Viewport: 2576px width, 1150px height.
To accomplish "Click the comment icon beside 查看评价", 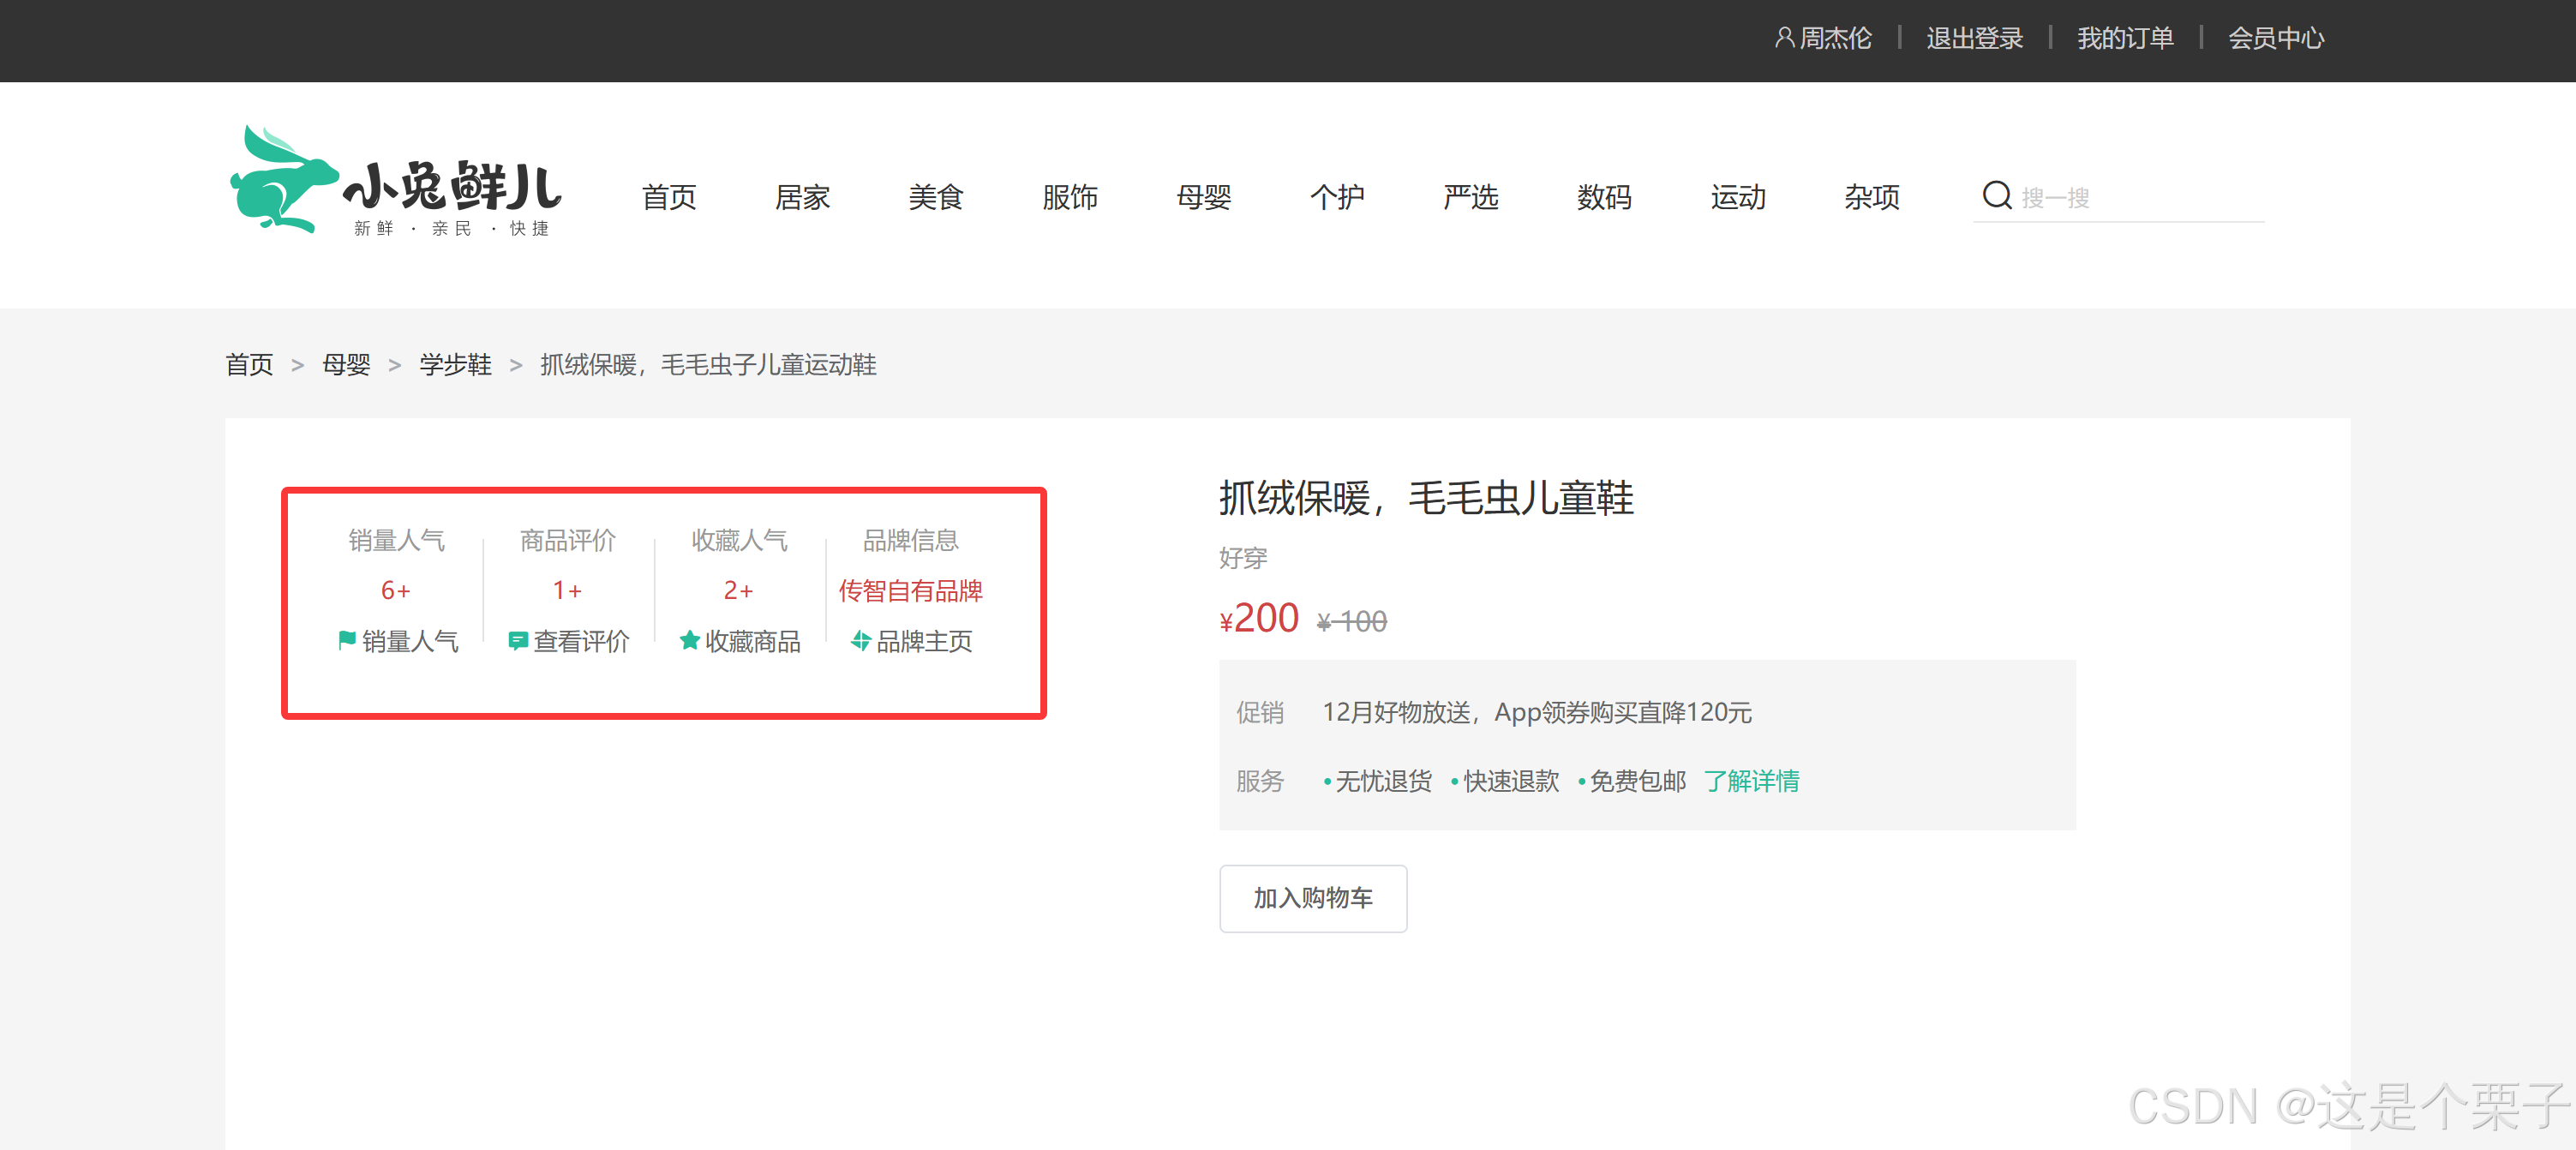I will [517, 641].
